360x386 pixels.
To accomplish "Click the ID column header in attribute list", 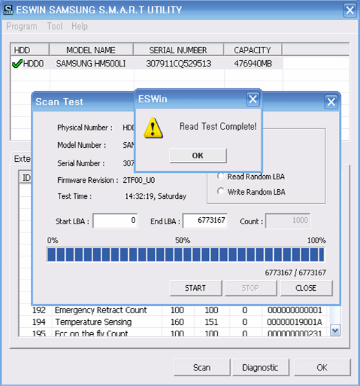I will [x=26, y=177].
